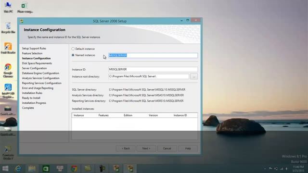
Task: Select Analysis Services Configuration step
Action: 40,78
